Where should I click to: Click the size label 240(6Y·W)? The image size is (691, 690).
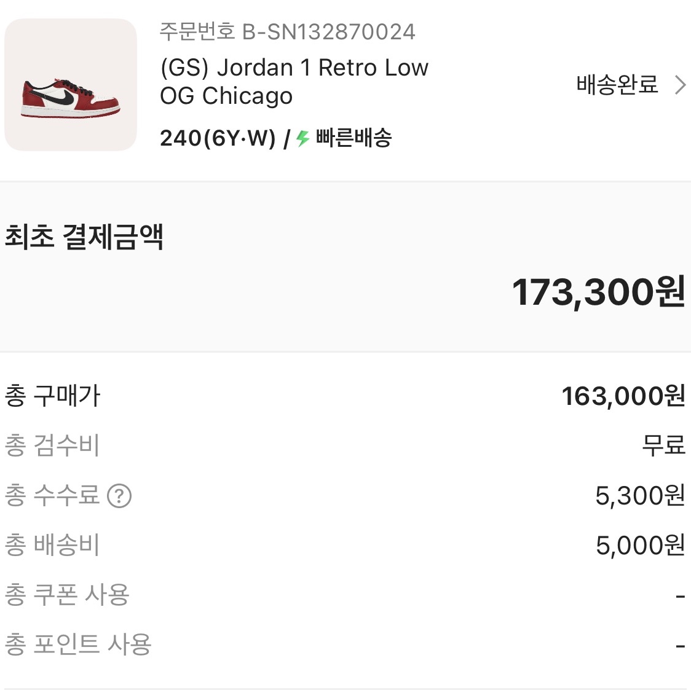(217, 139)
